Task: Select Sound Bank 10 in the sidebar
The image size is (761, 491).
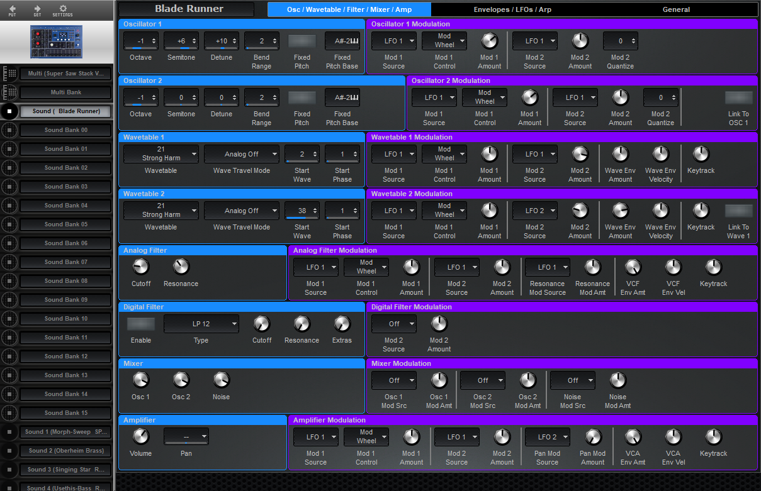Action: (65, 319)
